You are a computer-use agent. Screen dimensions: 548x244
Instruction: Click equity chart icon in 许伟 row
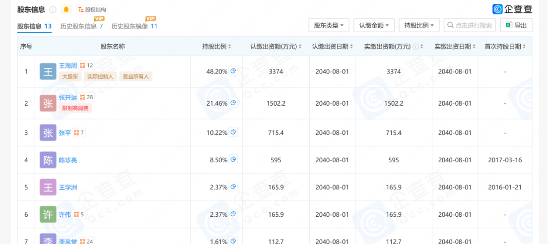coord(233,214)
